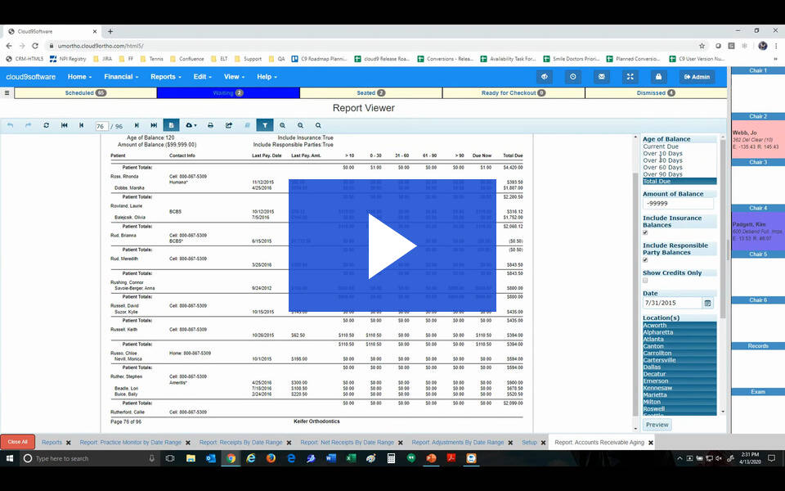Open the Help menu

click(x=267, y=77)
